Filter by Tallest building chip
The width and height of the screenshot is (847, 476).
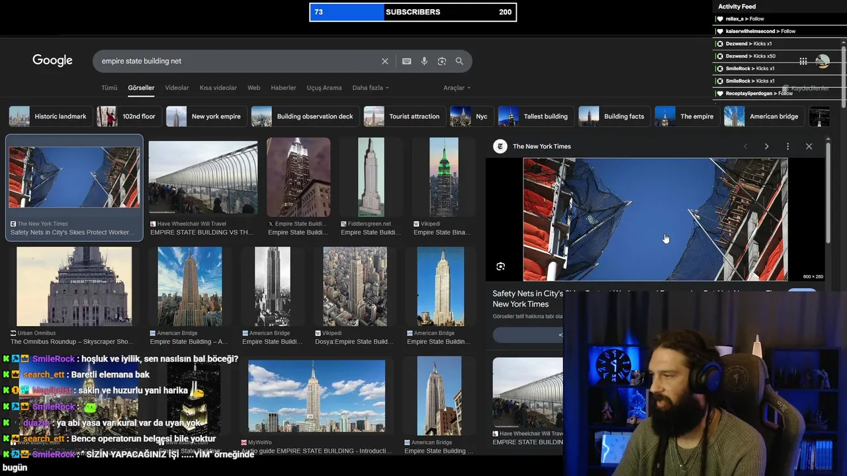(536, 116)
